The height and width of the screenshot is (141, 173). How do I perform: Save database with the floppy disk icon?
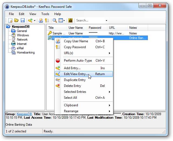click(23, 20)
